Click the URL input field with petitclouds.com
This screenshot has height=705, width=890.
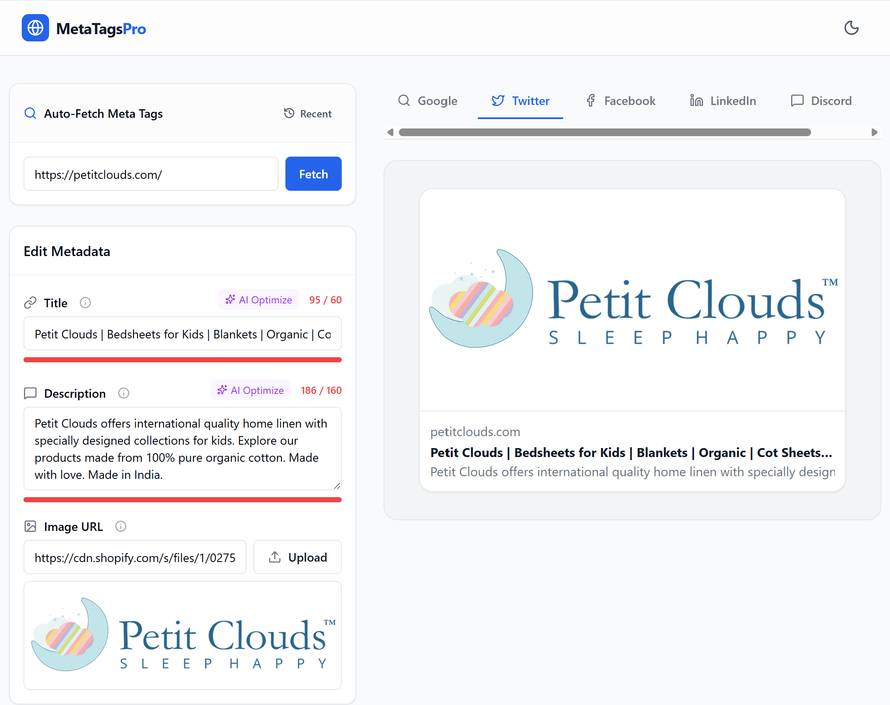[151, 174]
